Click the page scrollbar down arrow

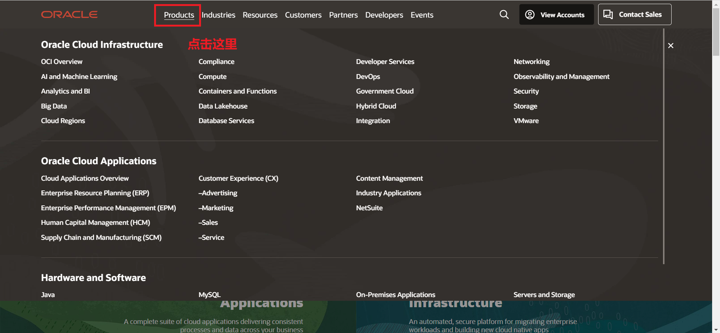click(716, 330)
